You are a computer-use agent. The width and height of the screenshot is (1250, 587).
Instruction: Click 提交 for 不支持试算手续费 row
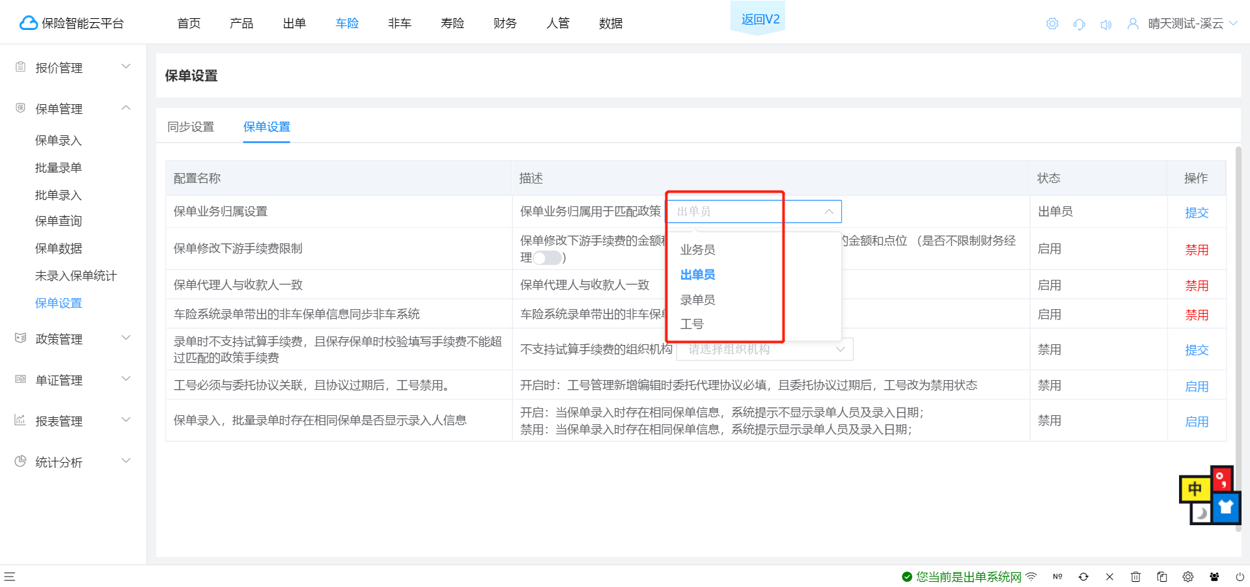tap(1197, 350)
